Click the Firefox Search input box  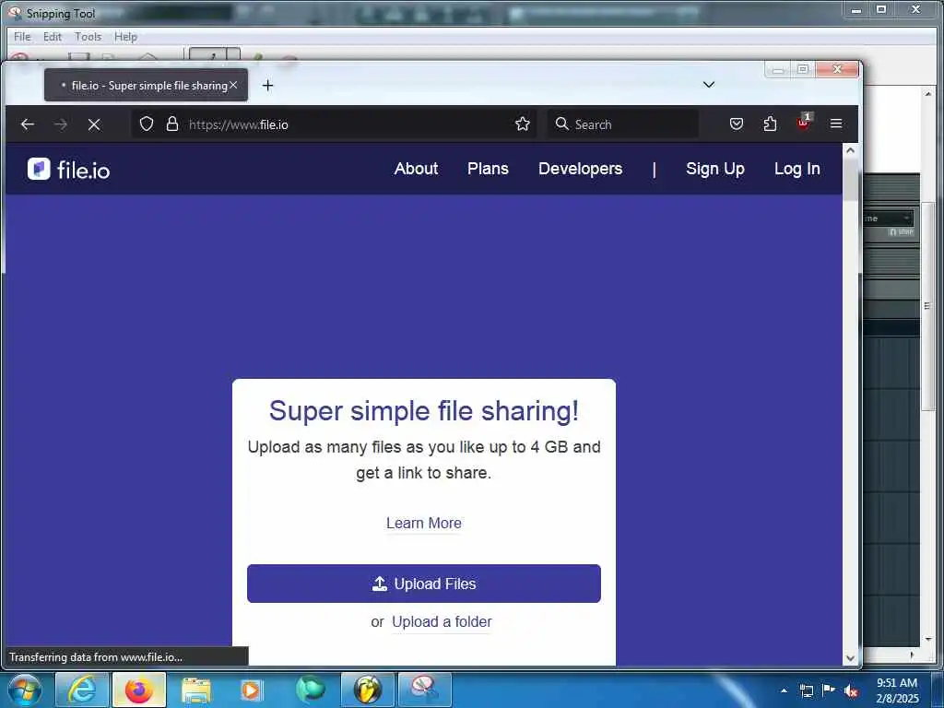coord(622,124)
